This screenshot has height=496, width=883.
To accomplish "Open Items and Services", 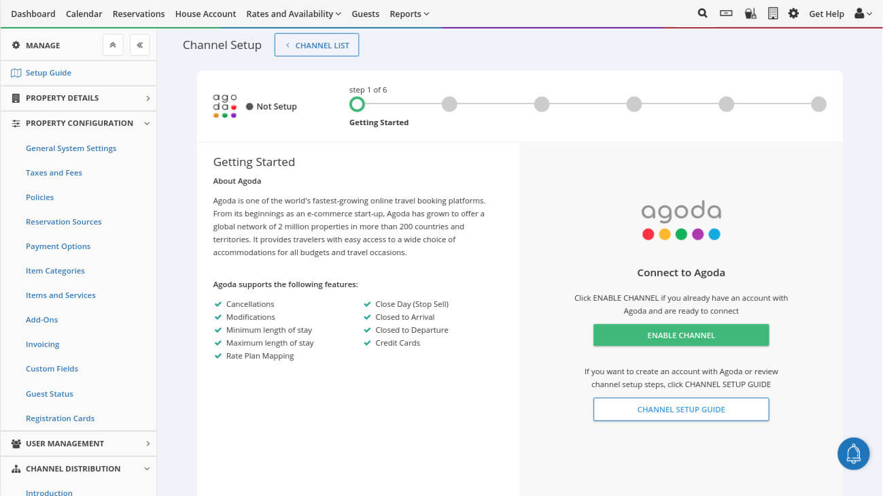I will tap(60, 295).
